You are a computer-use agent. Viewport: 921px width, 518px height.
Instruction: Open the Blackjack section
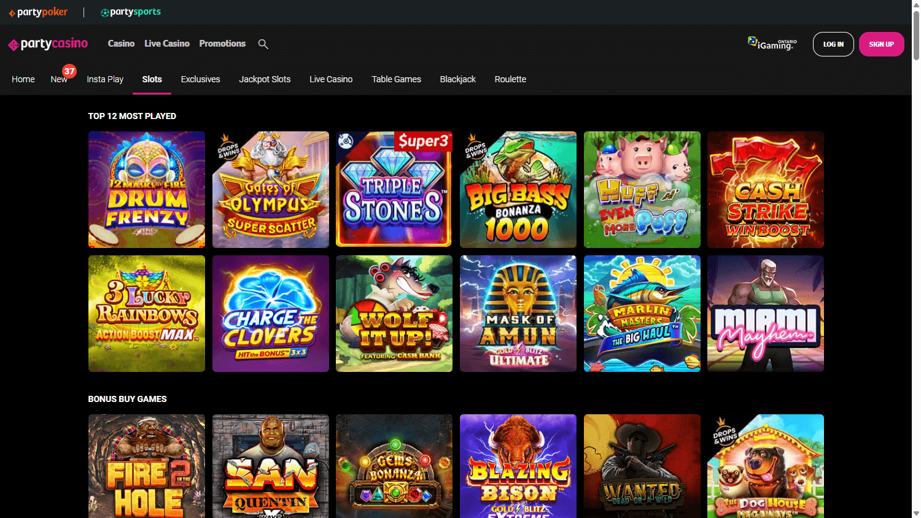[x=457, y=79]
